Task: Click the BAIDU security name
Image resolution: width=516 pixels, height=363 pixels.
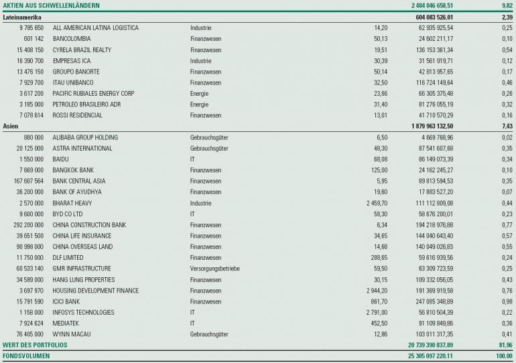Action: click(x=60, y=159)
